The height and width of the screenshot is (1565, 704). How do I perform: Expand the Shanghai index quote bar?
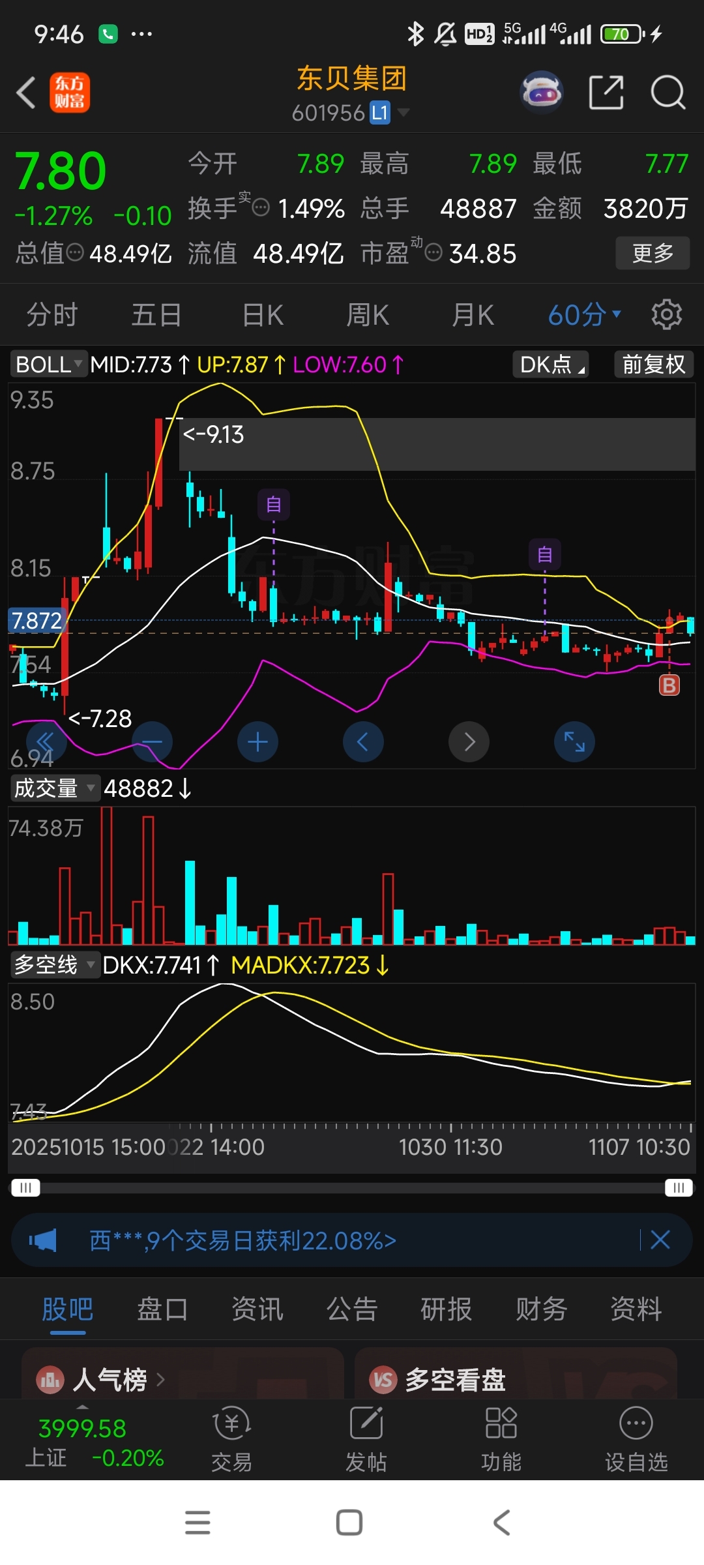point(95,1440)
